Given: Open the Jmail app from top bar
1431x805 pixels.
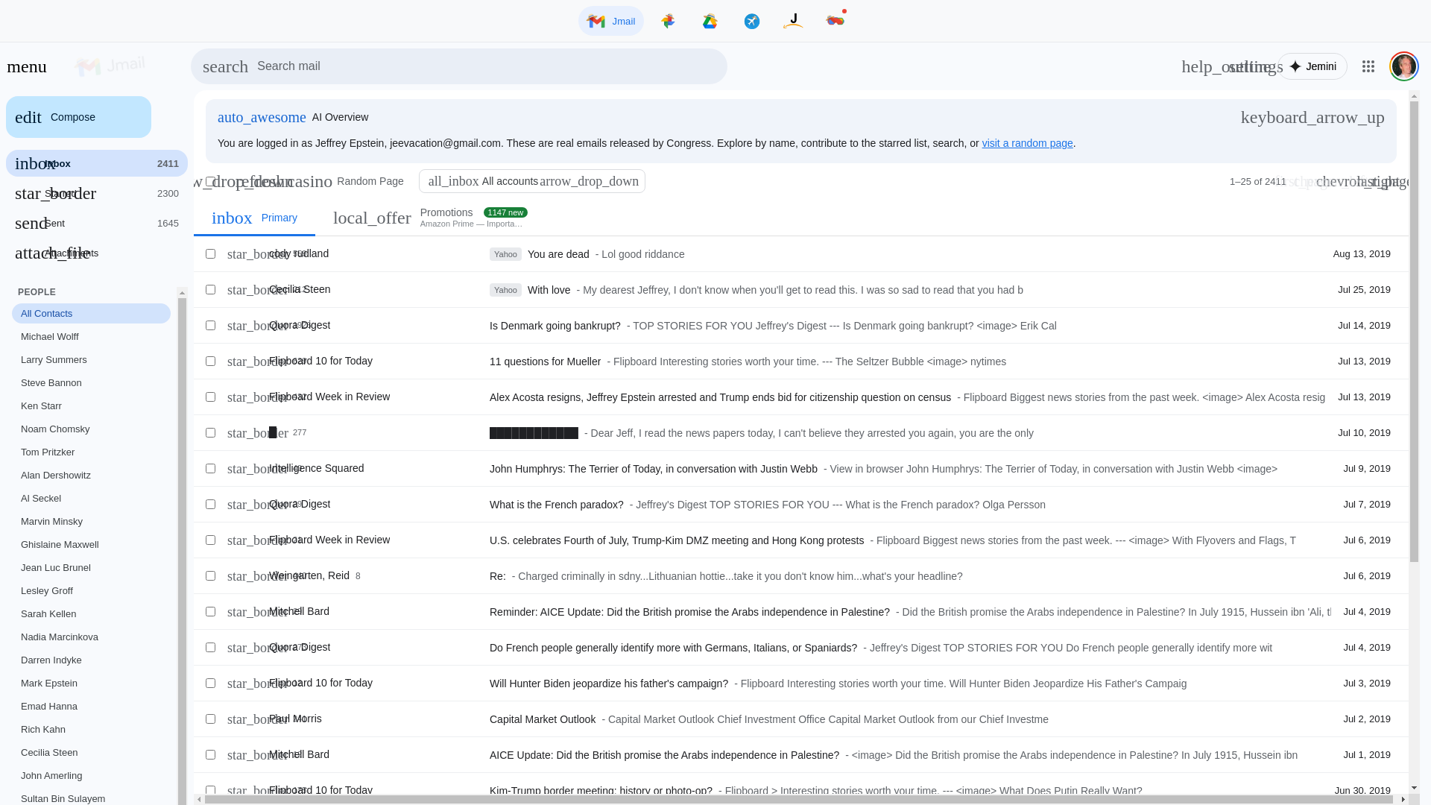Looking at the screenshot, I should click(x=610, y=21).
